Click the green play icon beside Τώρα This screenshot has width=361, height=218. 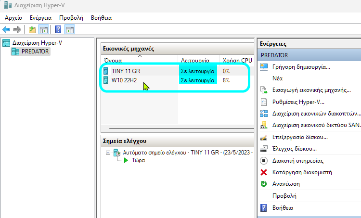tap(126, 160)
